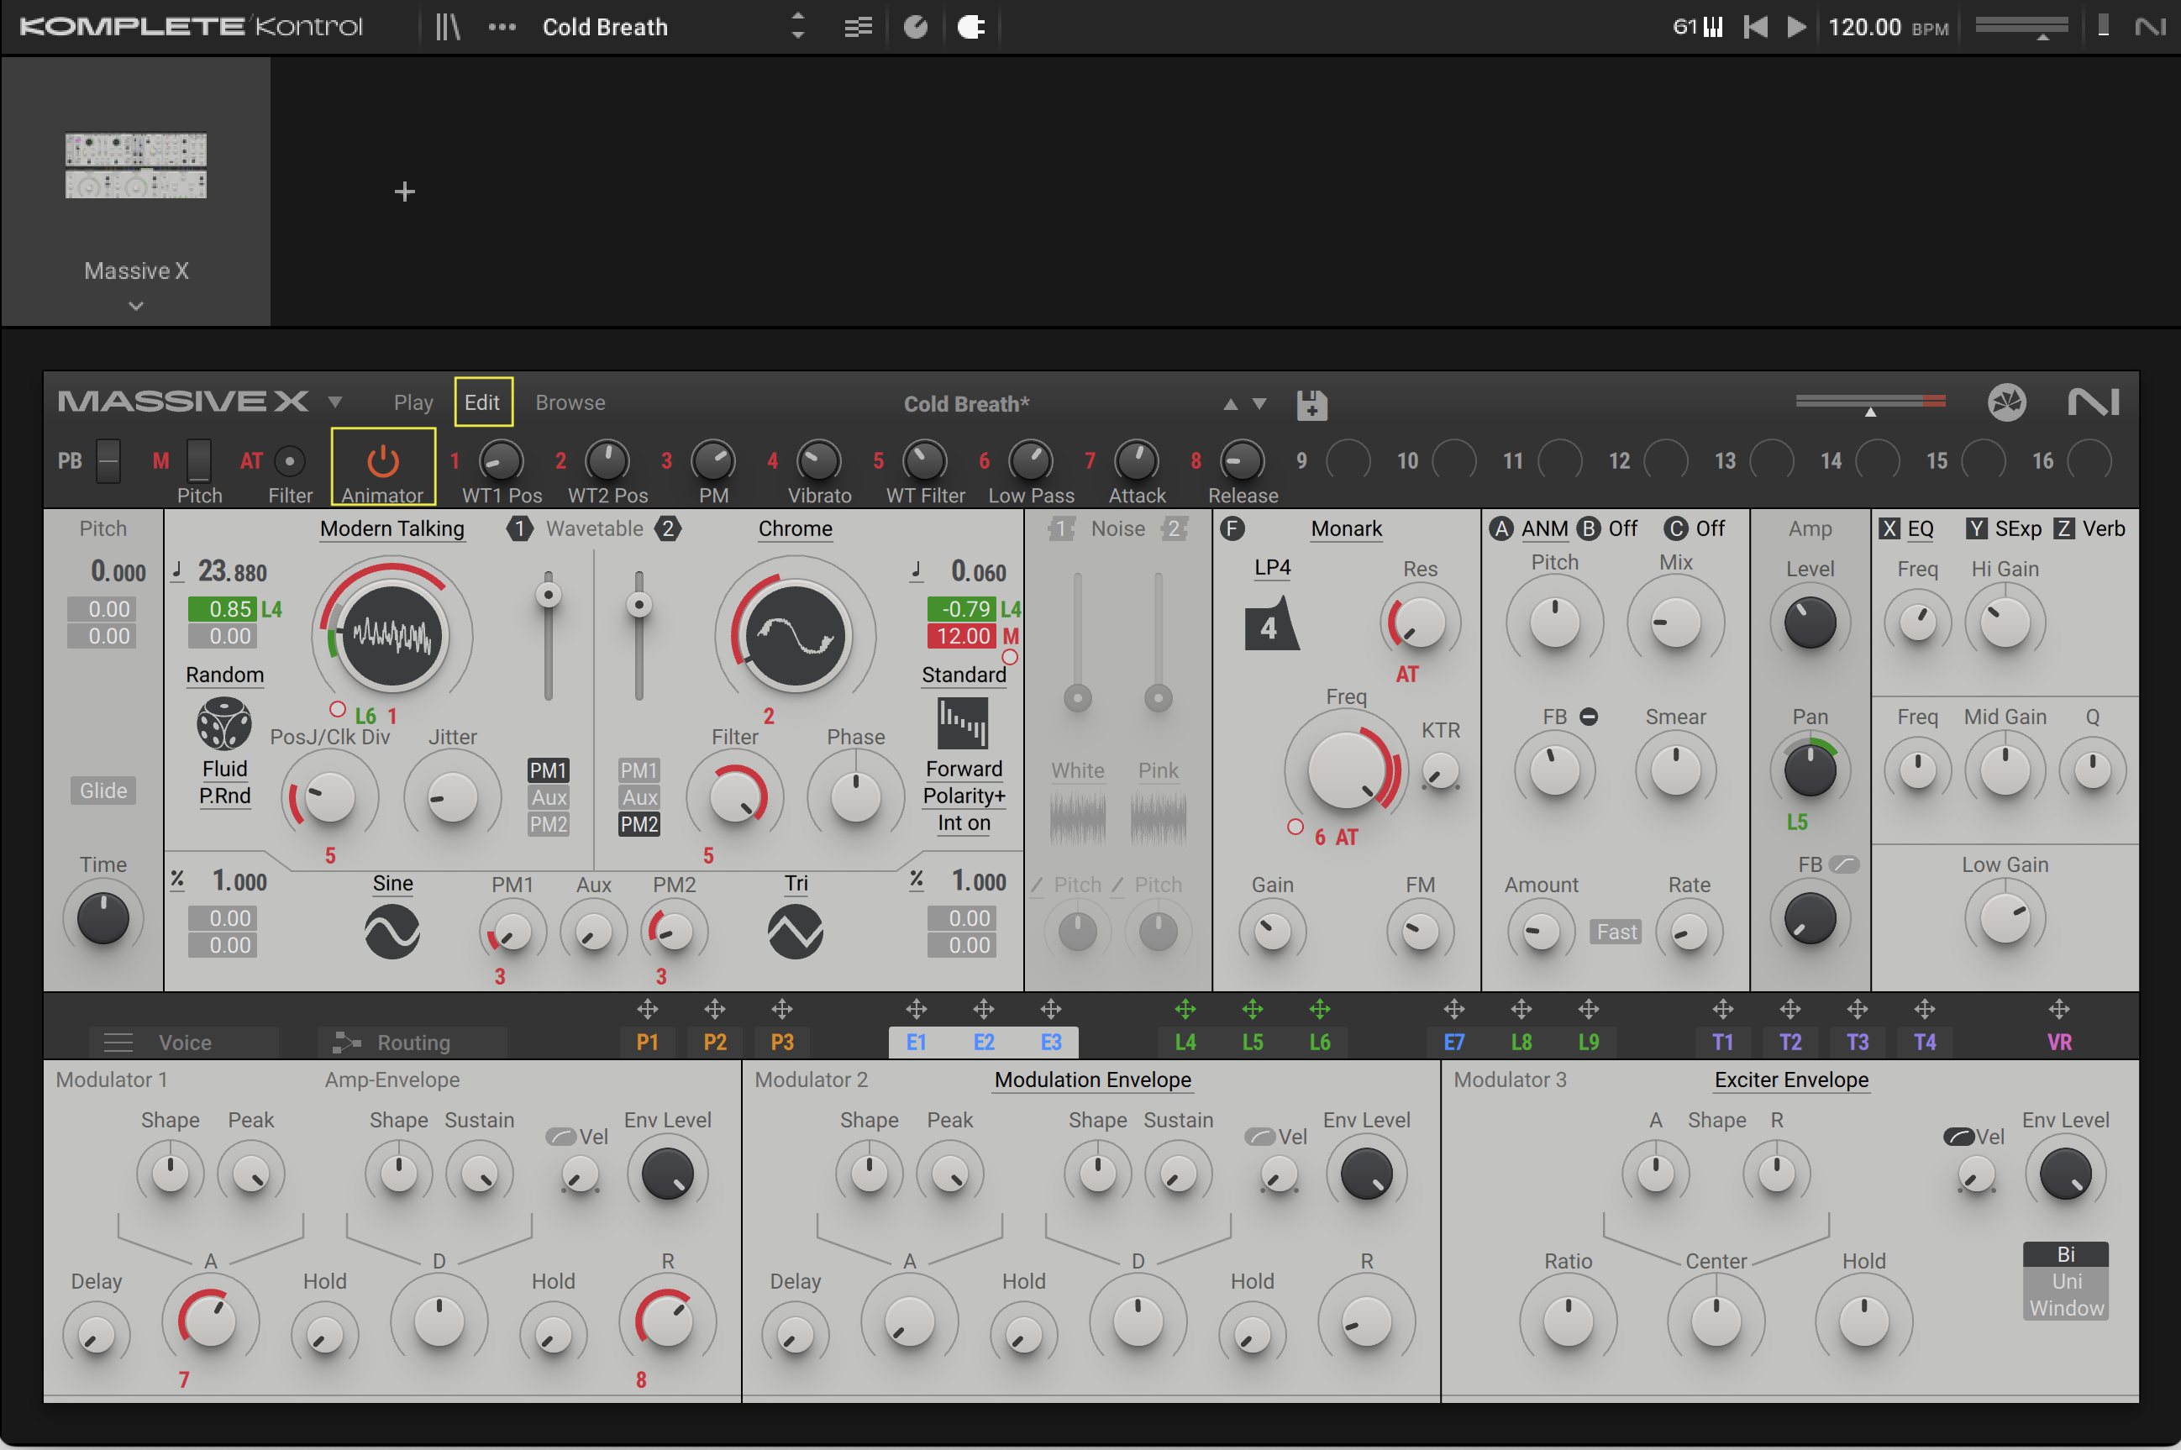Image resolution: width=2181 pixels, height=1450 pixels.
Task: Click the Fluid mode label in oscillator 1
Action: tap(224, 770)
